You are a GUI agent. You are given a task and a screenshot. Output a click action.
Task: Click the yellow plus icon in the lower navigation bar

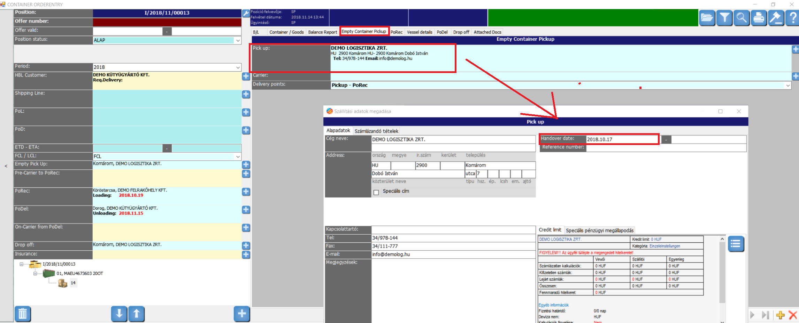coord(781,315)
